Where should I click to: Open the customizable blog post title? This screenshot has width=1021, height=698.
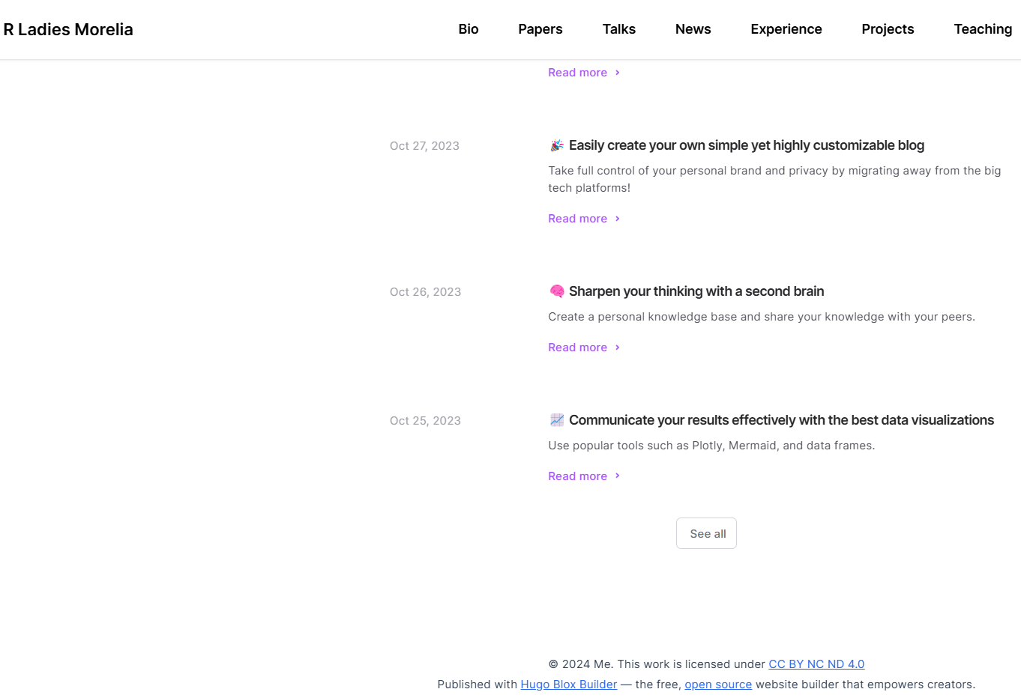click(747, 145)
